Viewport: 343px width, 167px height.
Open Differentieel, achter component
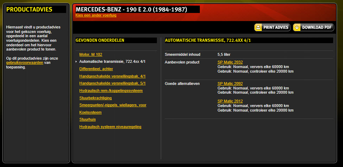click(96, 69)
